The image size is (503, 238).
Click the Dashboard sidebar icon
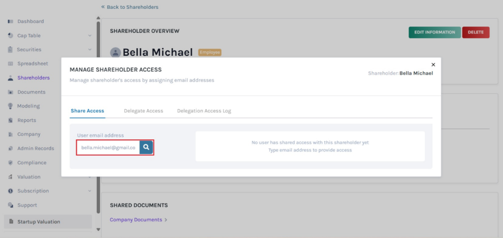point(10,22)
